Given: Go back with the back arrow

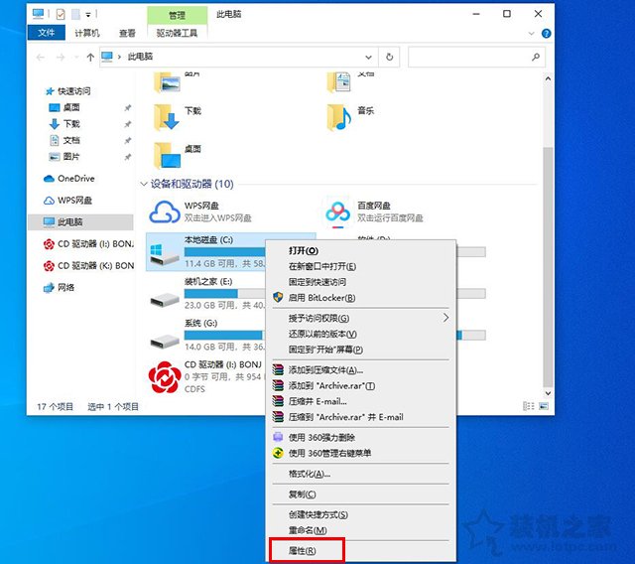Looking at the screenshot, I should pyautogui.click(x=41, y=58).
